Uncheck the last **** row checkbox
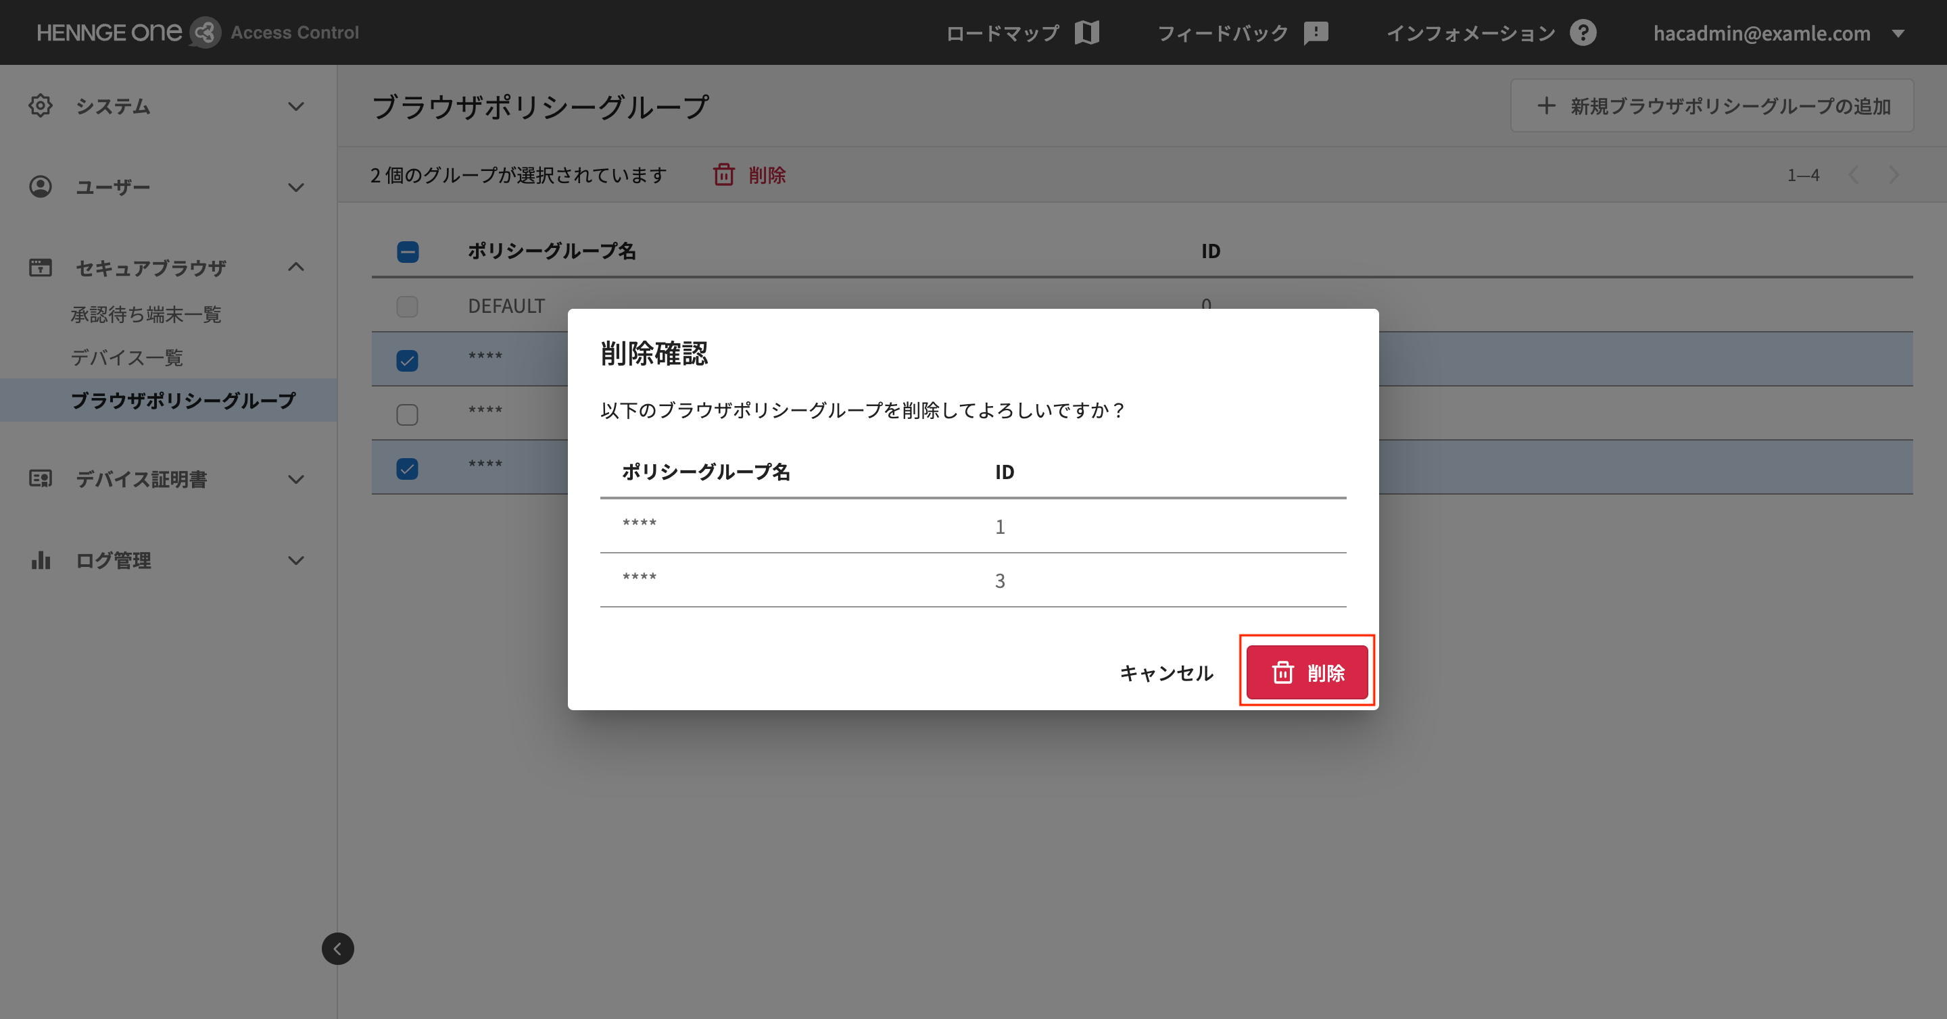1947x1019 pixels. coord(408,468)
